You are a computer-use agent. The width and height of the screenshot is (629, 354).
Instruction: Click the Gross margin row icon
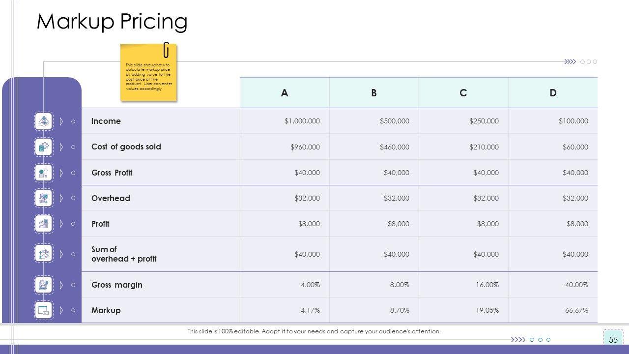tap(44, 285)
